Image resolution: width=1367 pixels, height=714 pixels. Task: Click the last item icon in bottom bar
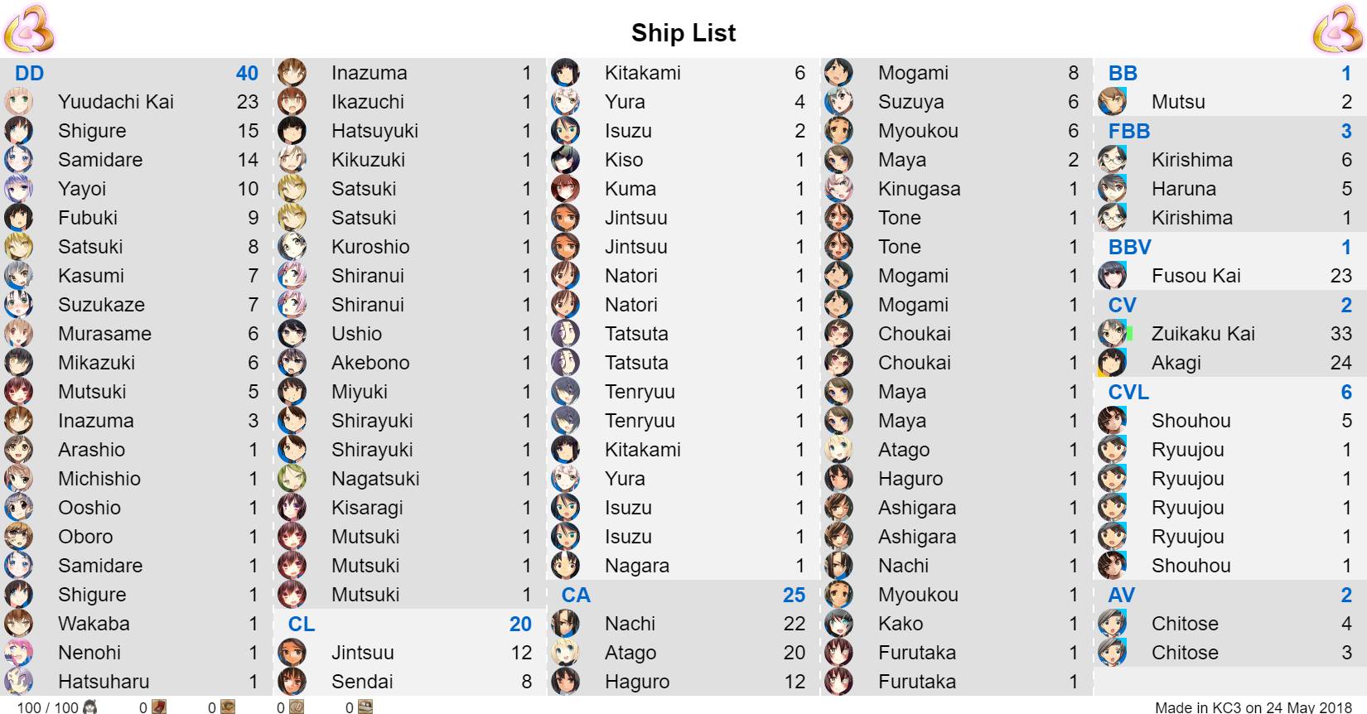pyautogui.click(x=365, y=707)
